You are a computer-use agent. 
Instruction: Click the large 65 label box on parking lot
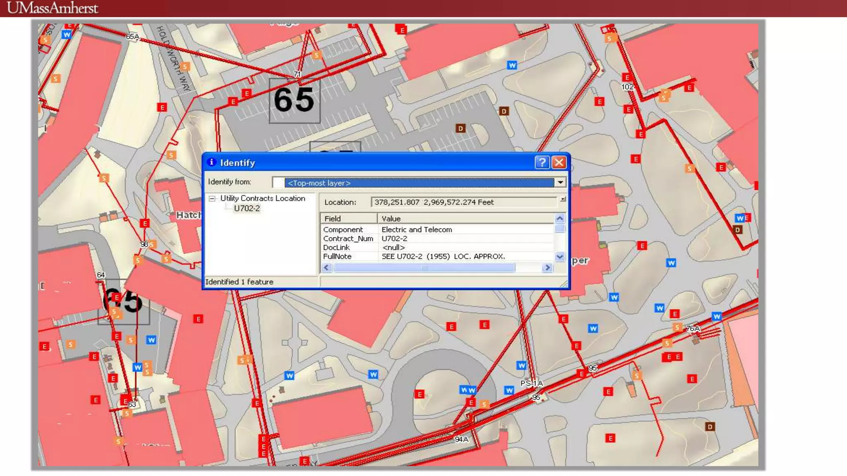[294, 100]
